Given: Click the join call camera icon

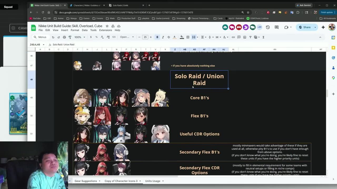Looking at the screenshot, I should coord(286,27).
